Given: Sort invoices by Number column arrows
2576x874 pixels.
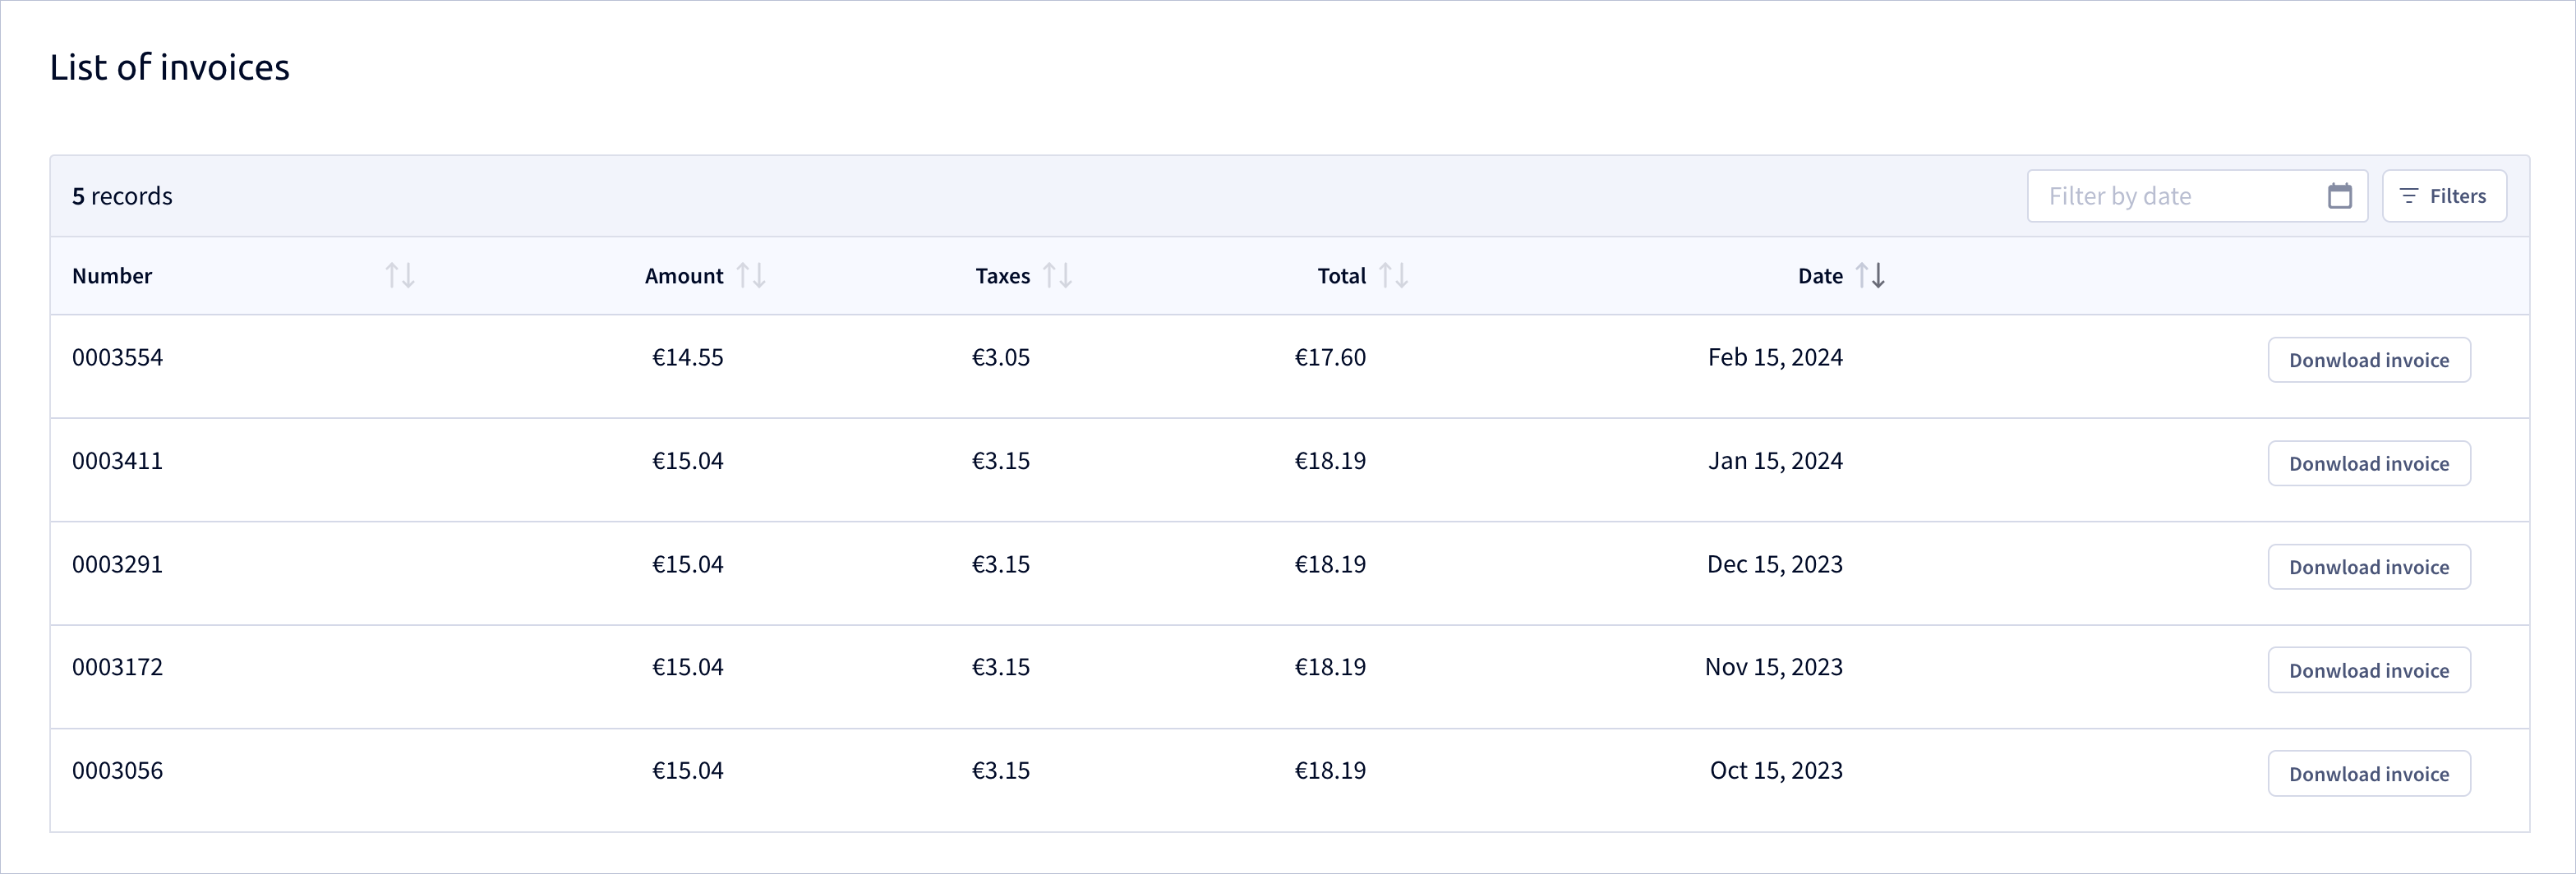Looking at the screenshot, I should pos(400,275).
